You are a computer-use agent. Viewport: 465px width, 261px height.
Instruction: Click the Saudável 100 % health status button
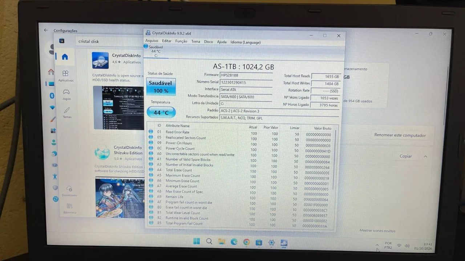[161, 87]
